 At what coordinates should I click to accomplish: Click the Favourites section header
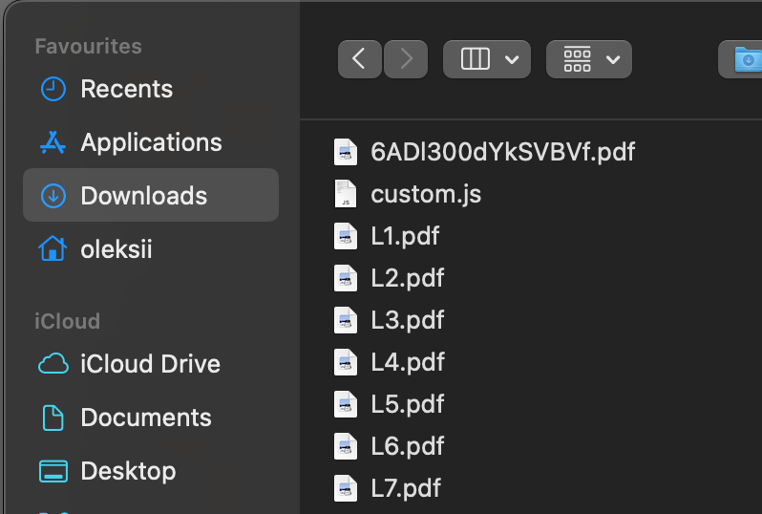tap(89, 47)
